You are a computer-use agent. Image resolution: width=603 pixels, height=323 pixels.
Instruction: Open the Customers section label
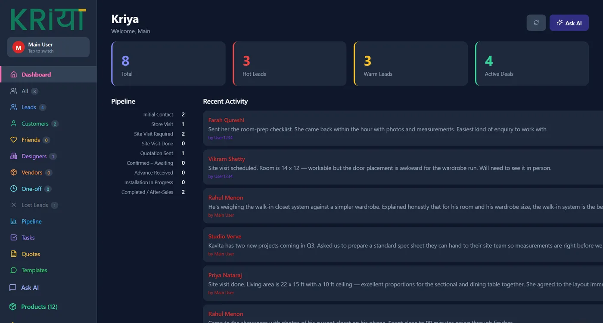[35, 123]
